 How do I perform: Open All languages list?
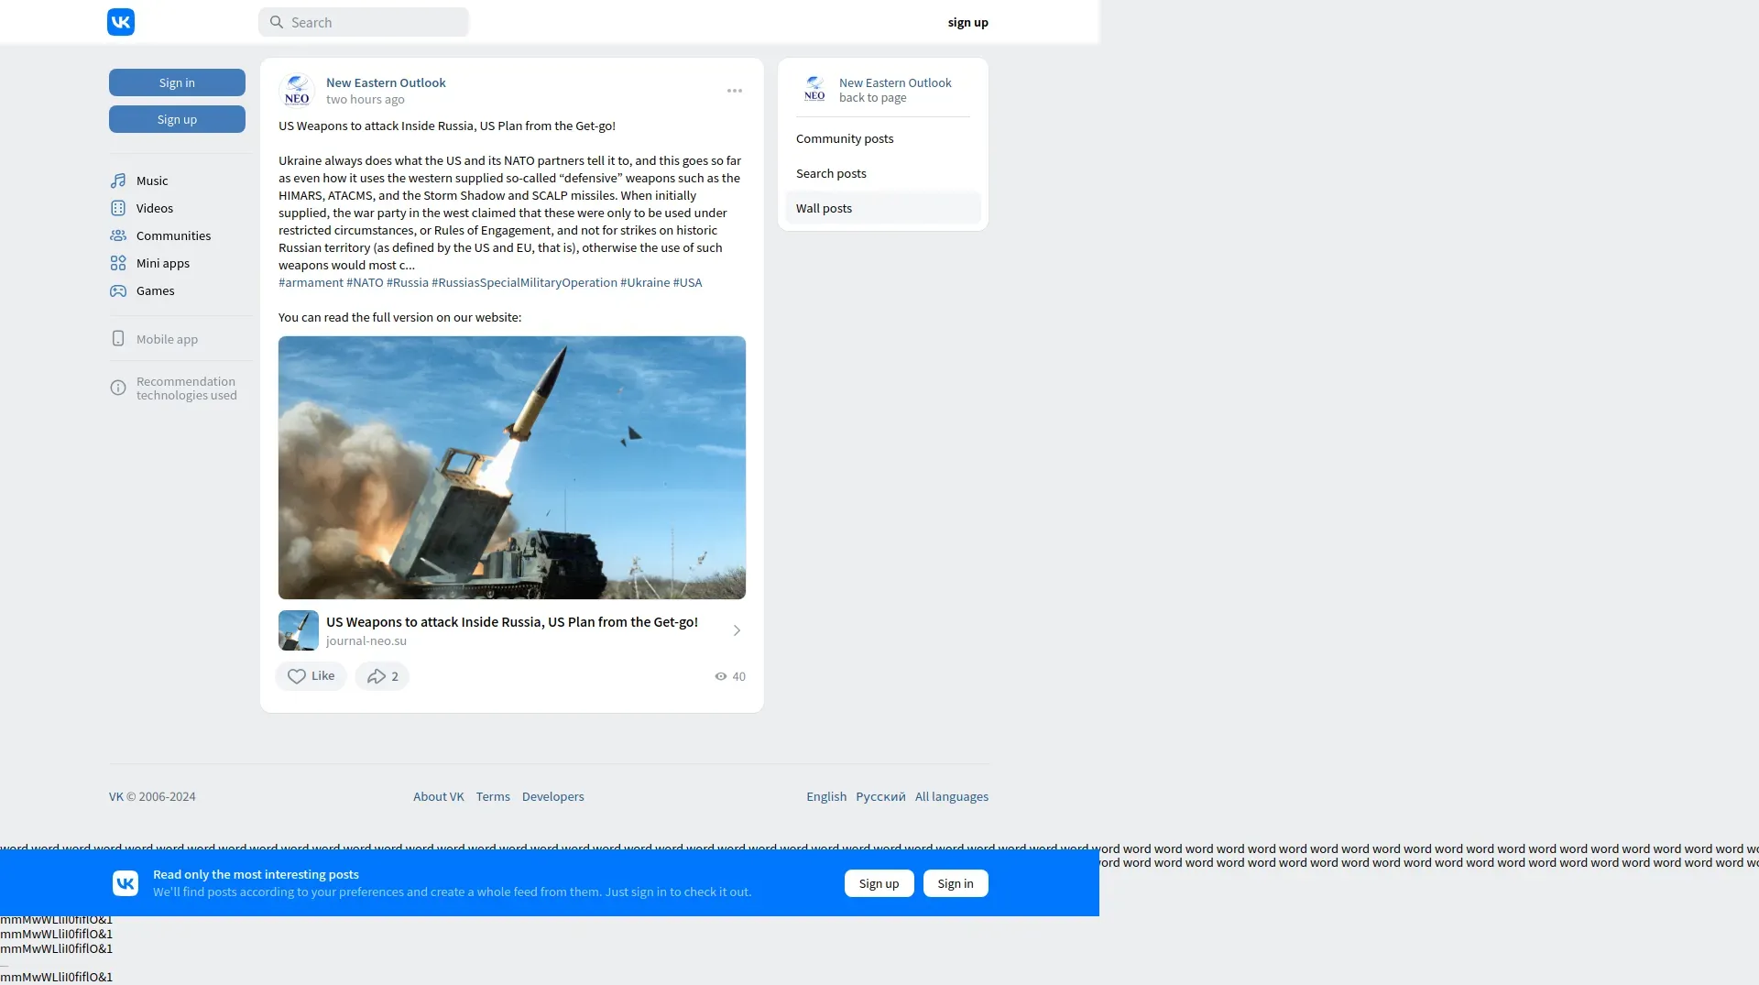[952, 796]
